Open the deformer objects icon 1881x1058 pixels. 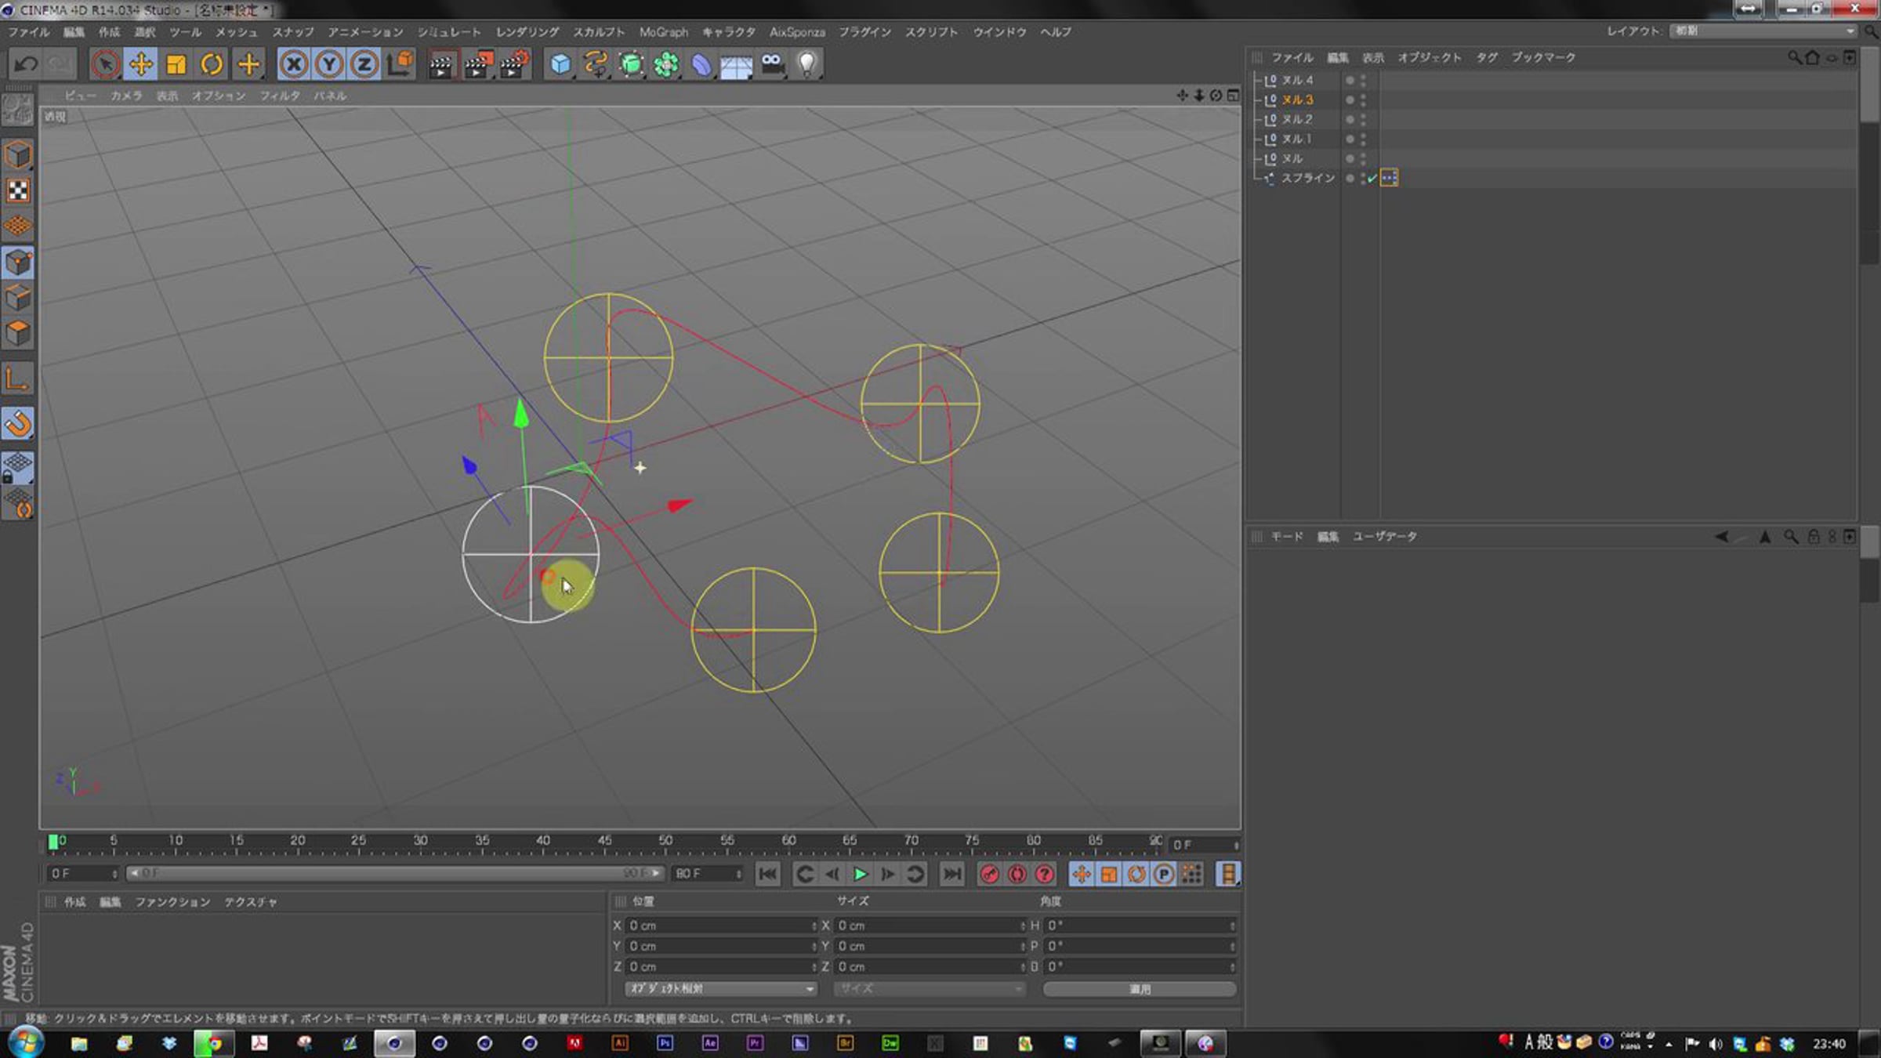tap(701, 64)
